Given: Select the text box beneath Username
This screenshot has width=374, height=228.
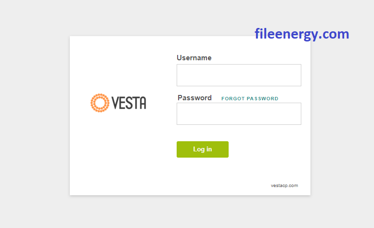Looking at the screenshot, I should (x=239, y=75).
